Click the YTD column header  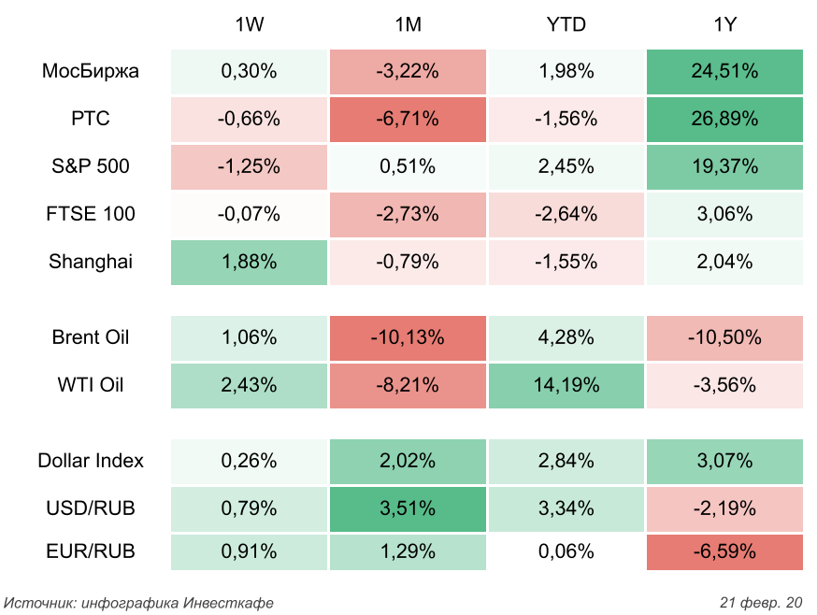pyautogui.click(x=566, y=25)
